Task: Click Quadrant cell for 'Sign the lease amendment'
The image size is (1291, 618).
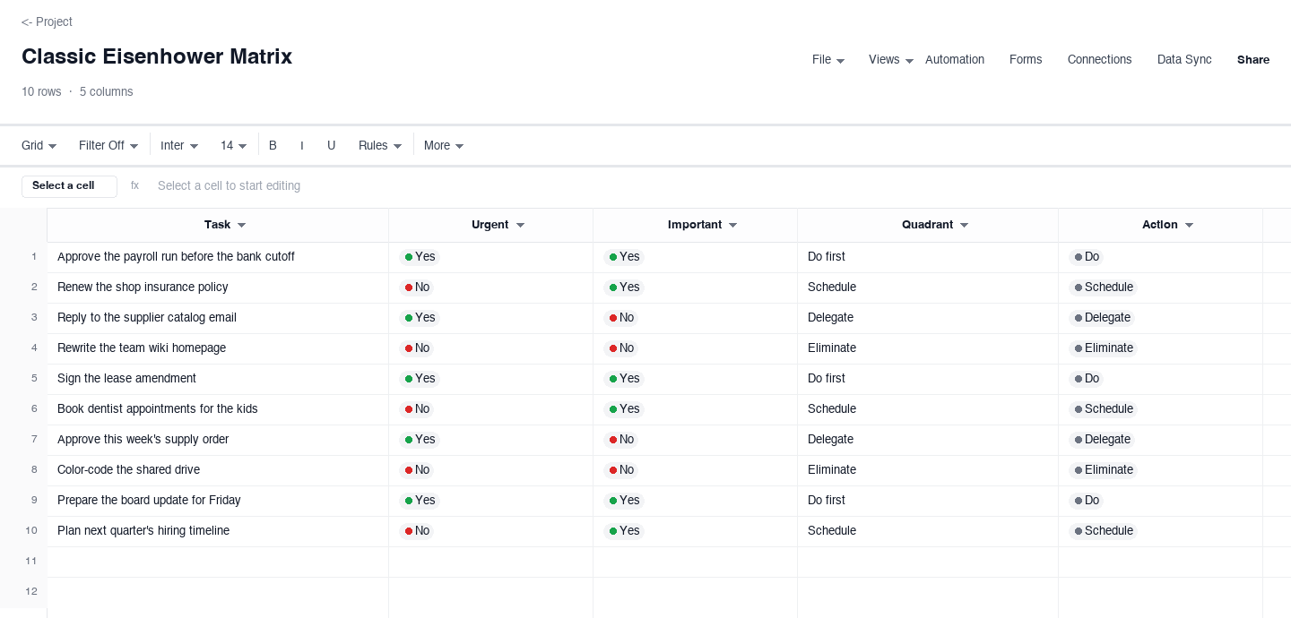Action: pyautogui.click(x=928, y=379)
